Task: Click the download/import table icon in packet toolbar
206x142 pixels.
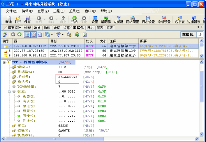Action: point(77,35)
